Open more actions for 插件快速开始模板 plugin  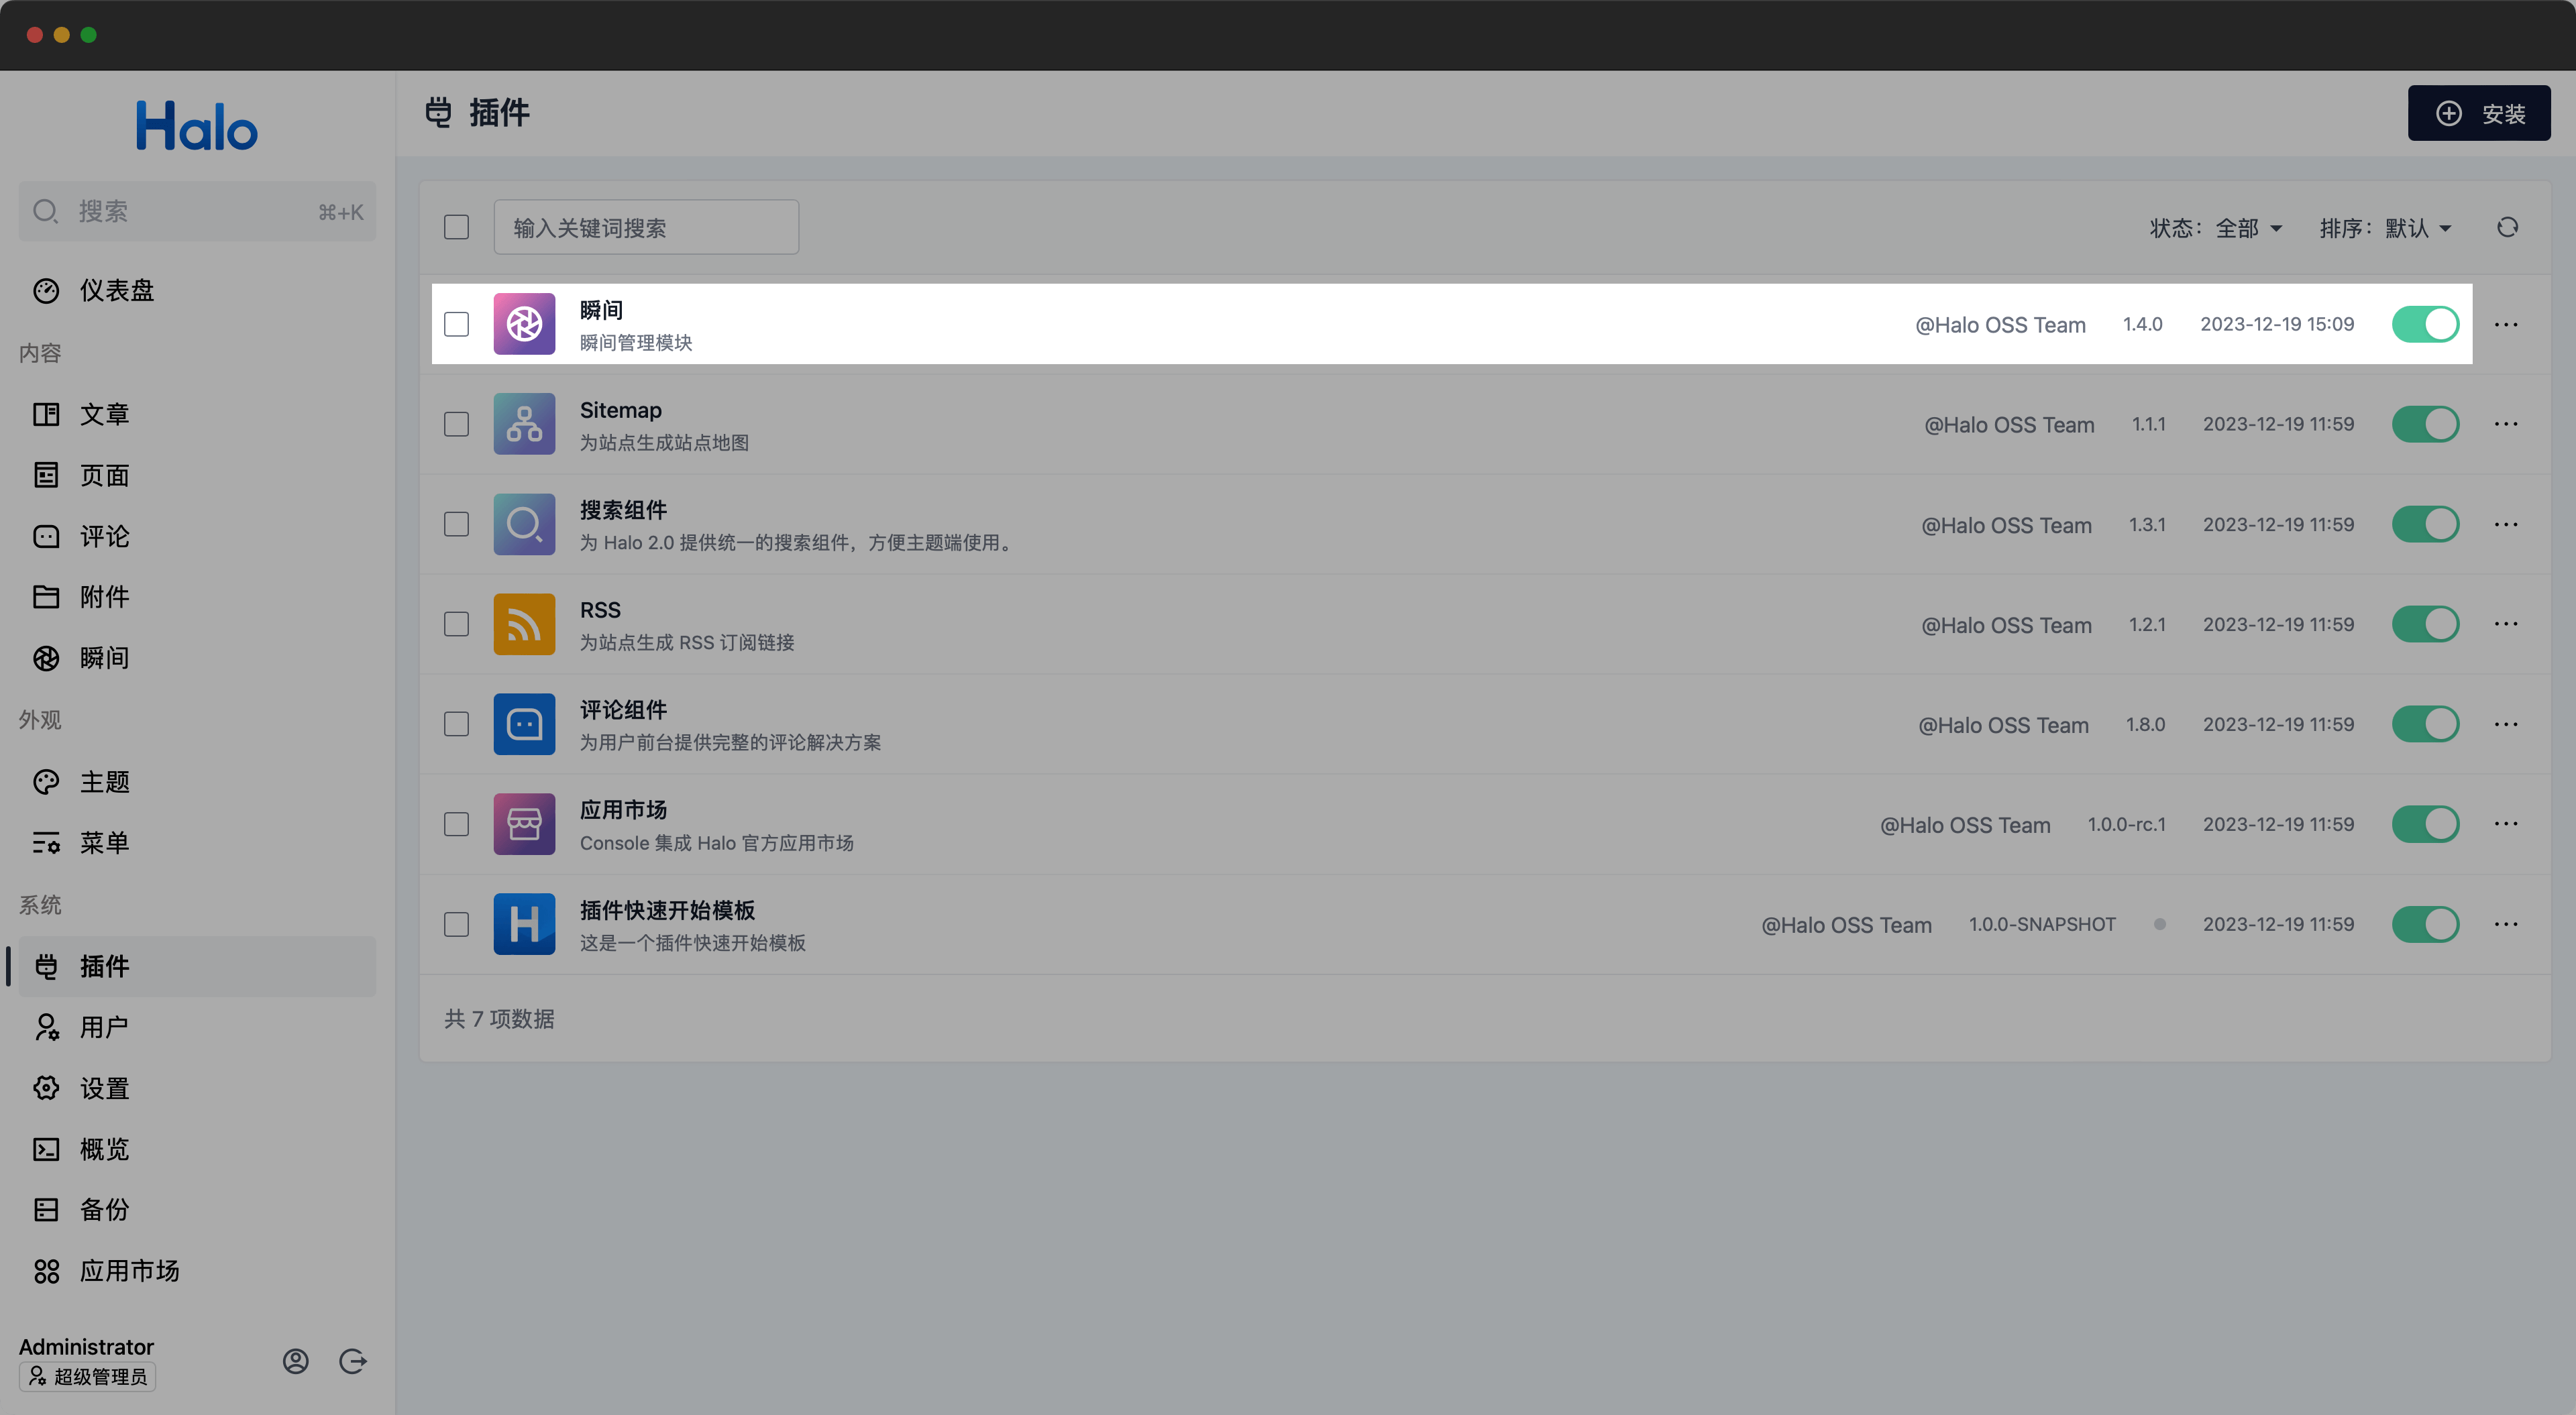pyautogui.click(x=2506, y=924)
